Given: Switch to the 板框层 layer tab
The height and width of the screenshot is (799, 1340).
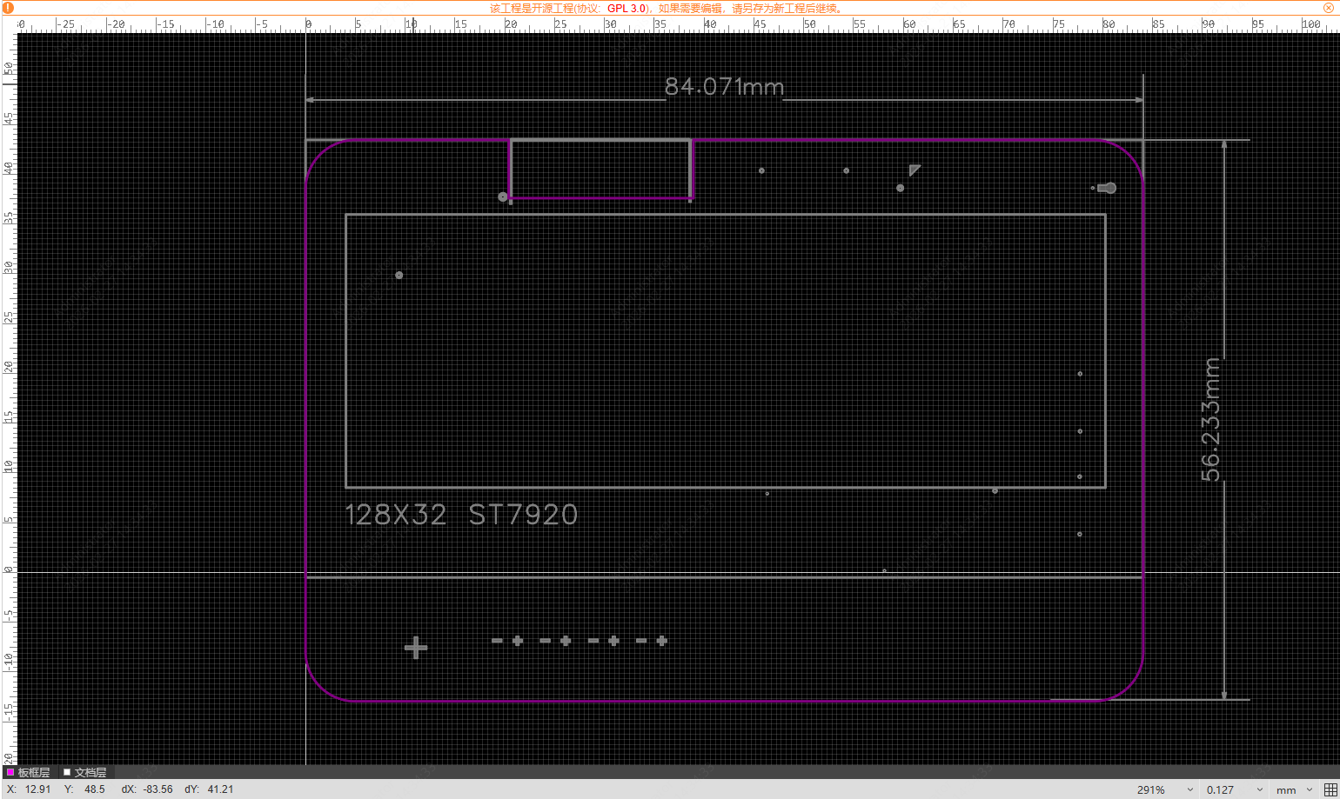Looking at the screenshot, I should [33, 772].
